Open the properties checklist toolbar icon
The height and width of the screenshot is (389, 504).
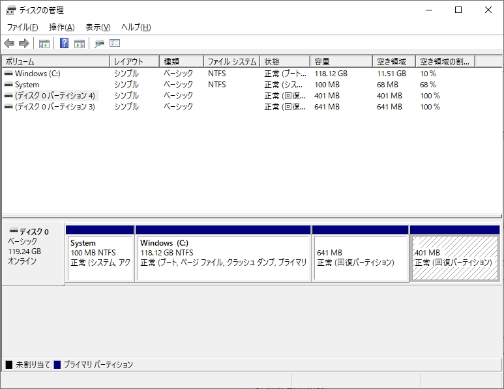(x=115, y=43)
